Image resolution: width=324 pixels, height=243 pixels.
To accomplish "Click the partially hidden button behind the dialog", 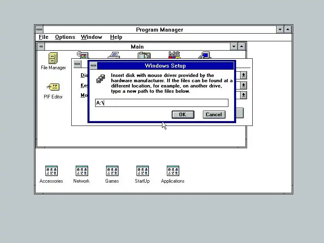I will [x=240, y=113].
